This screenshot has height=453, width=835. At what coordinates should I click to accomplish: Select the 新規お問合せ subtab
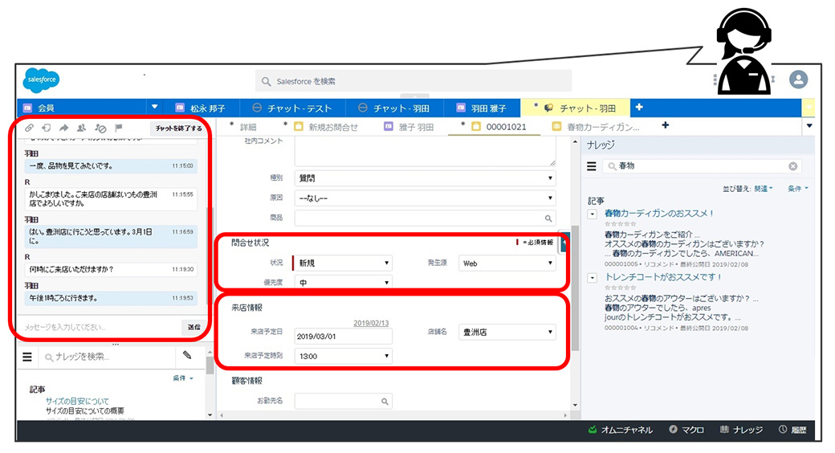(x=332, y=127)
